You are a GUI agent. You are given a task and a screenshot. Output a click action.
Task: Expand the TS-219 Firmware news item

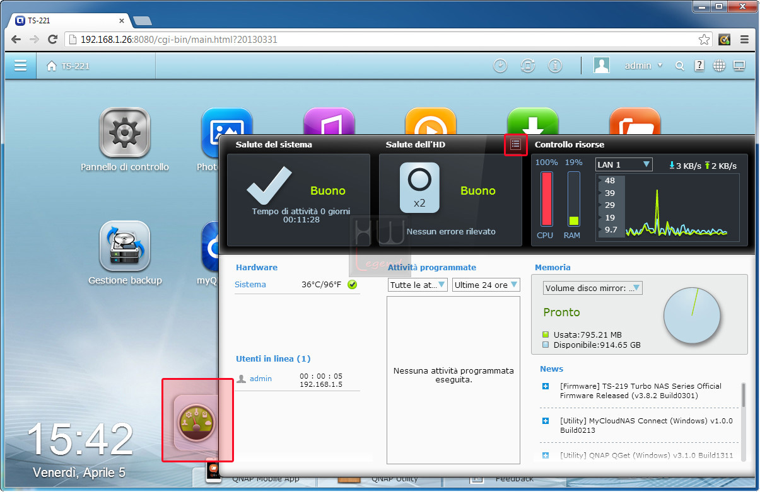click(546, 386)
